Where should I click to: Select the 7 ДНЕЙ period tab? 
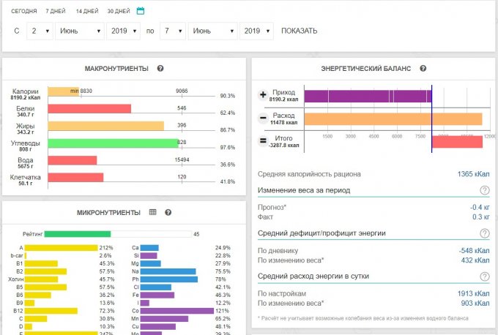55,12
